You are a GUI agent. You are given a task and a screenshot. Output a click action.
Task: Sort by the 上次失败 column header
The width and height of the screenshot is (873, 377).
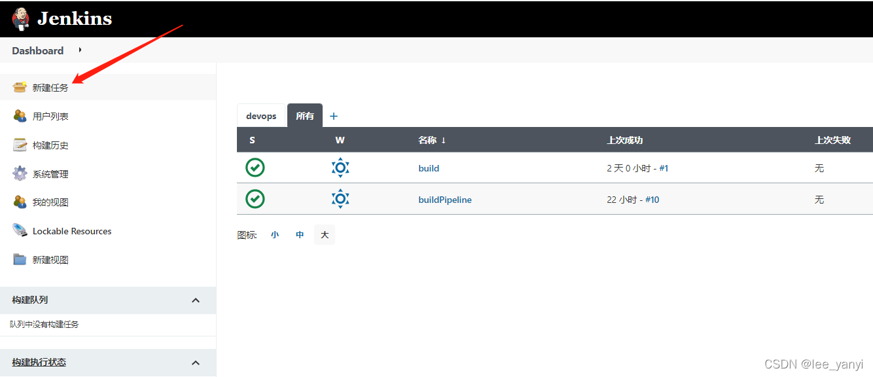tap(832, 140)
